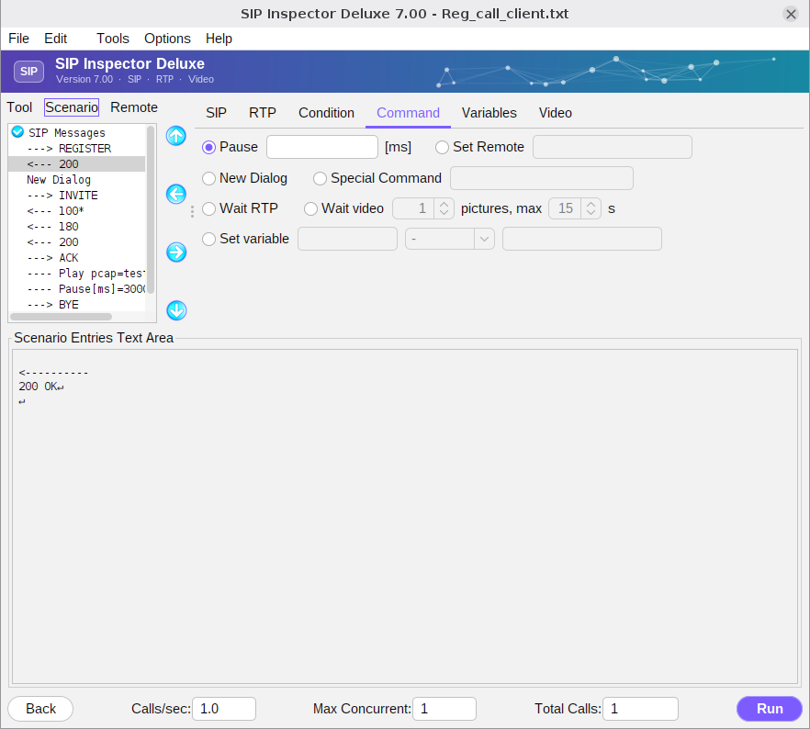Click the SIP Messages checkmark icon

point(18,132)
